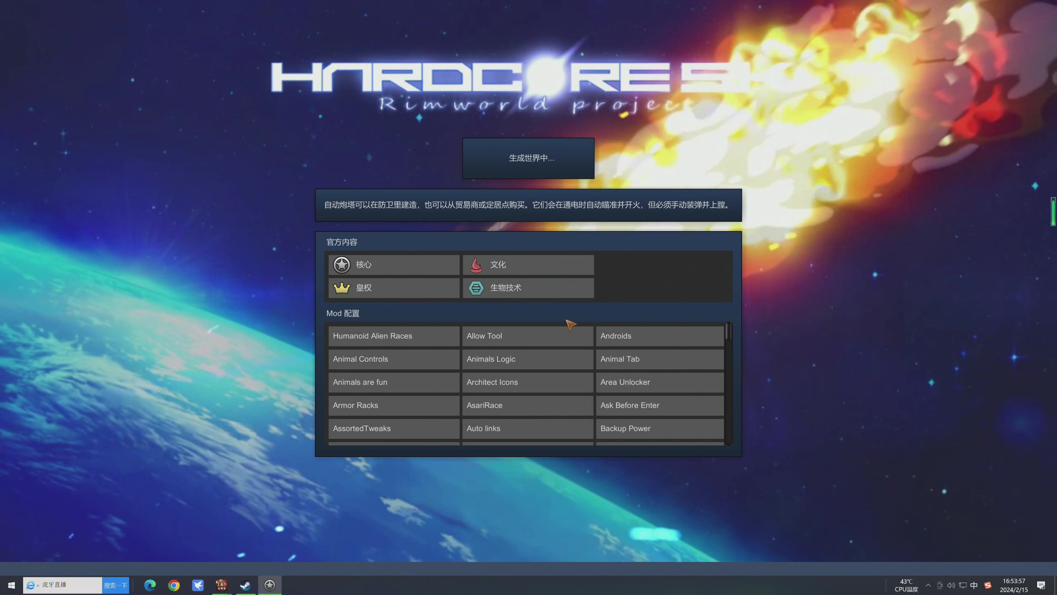The height and width of the screenshot is (595, 1057).
Task: Click the 自动炮塔 loading tip text
Action: (x=528, y=205)
